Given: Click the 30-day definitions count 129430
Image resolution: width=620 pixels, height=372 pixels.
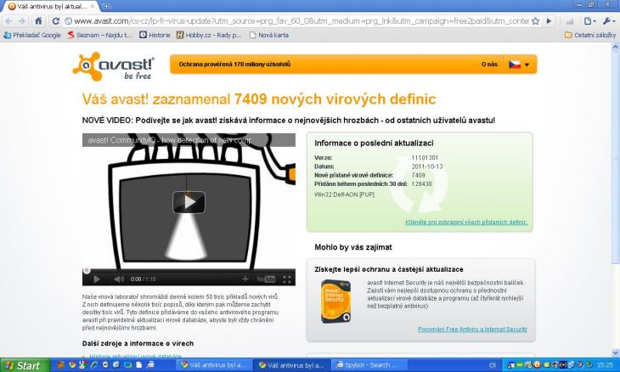Looking at the screenshot, I should (x=421, y=183).
